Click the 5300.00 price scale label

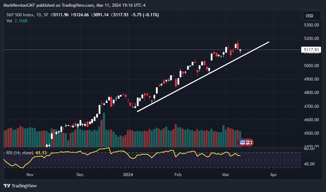pyautogui.click(x=312, y=25)
